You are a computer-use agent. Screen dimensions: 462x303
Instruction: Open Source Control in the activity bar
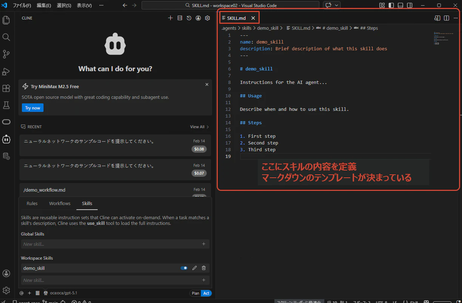pos(6,54)
